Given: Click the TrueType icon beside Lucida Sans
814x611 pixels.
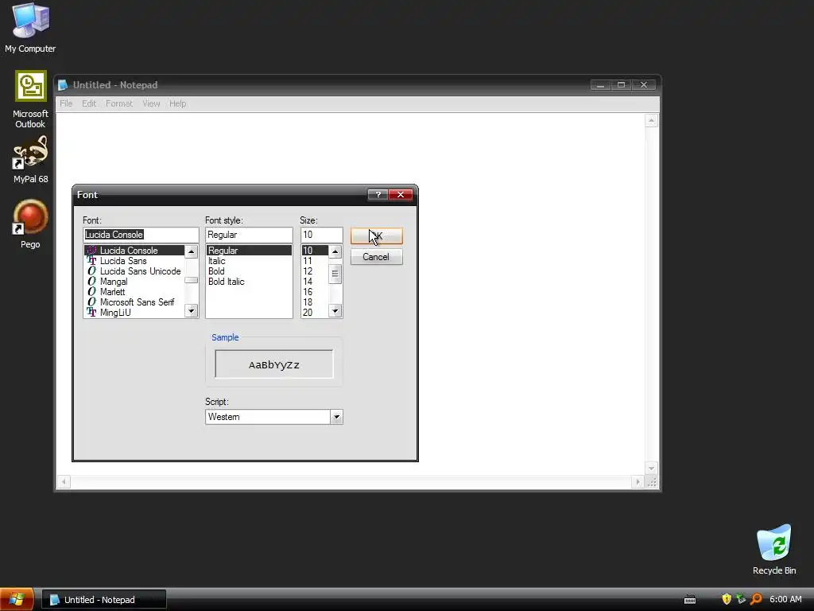Looking at the screenshot, I should pos(91,261).
